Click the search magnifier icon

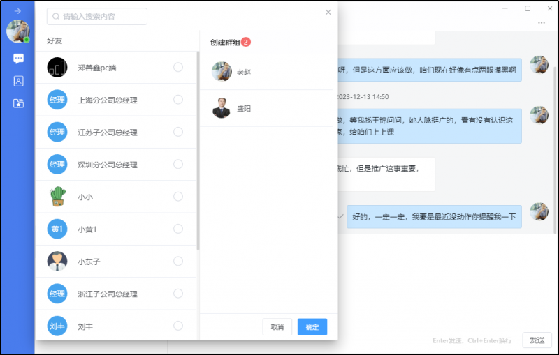coord(56,16)
